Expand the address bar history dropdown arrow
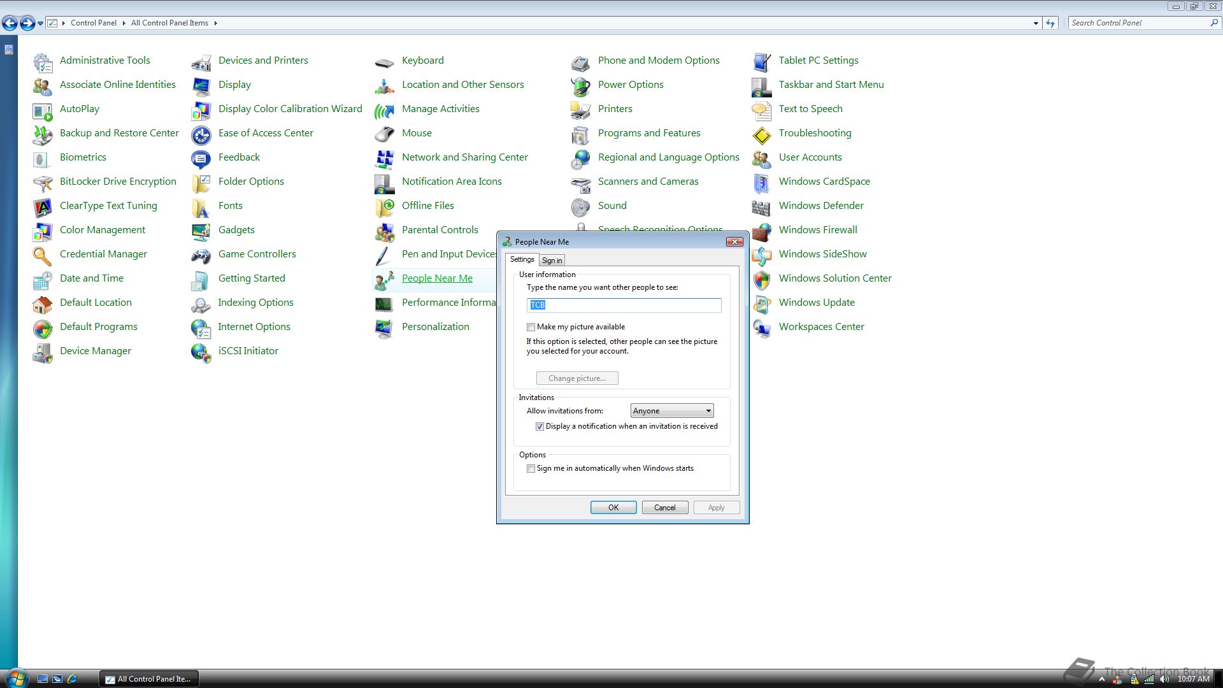The height and width of the screenshot is (688, 1223). pyautogui.click(x=1036, y=23)
